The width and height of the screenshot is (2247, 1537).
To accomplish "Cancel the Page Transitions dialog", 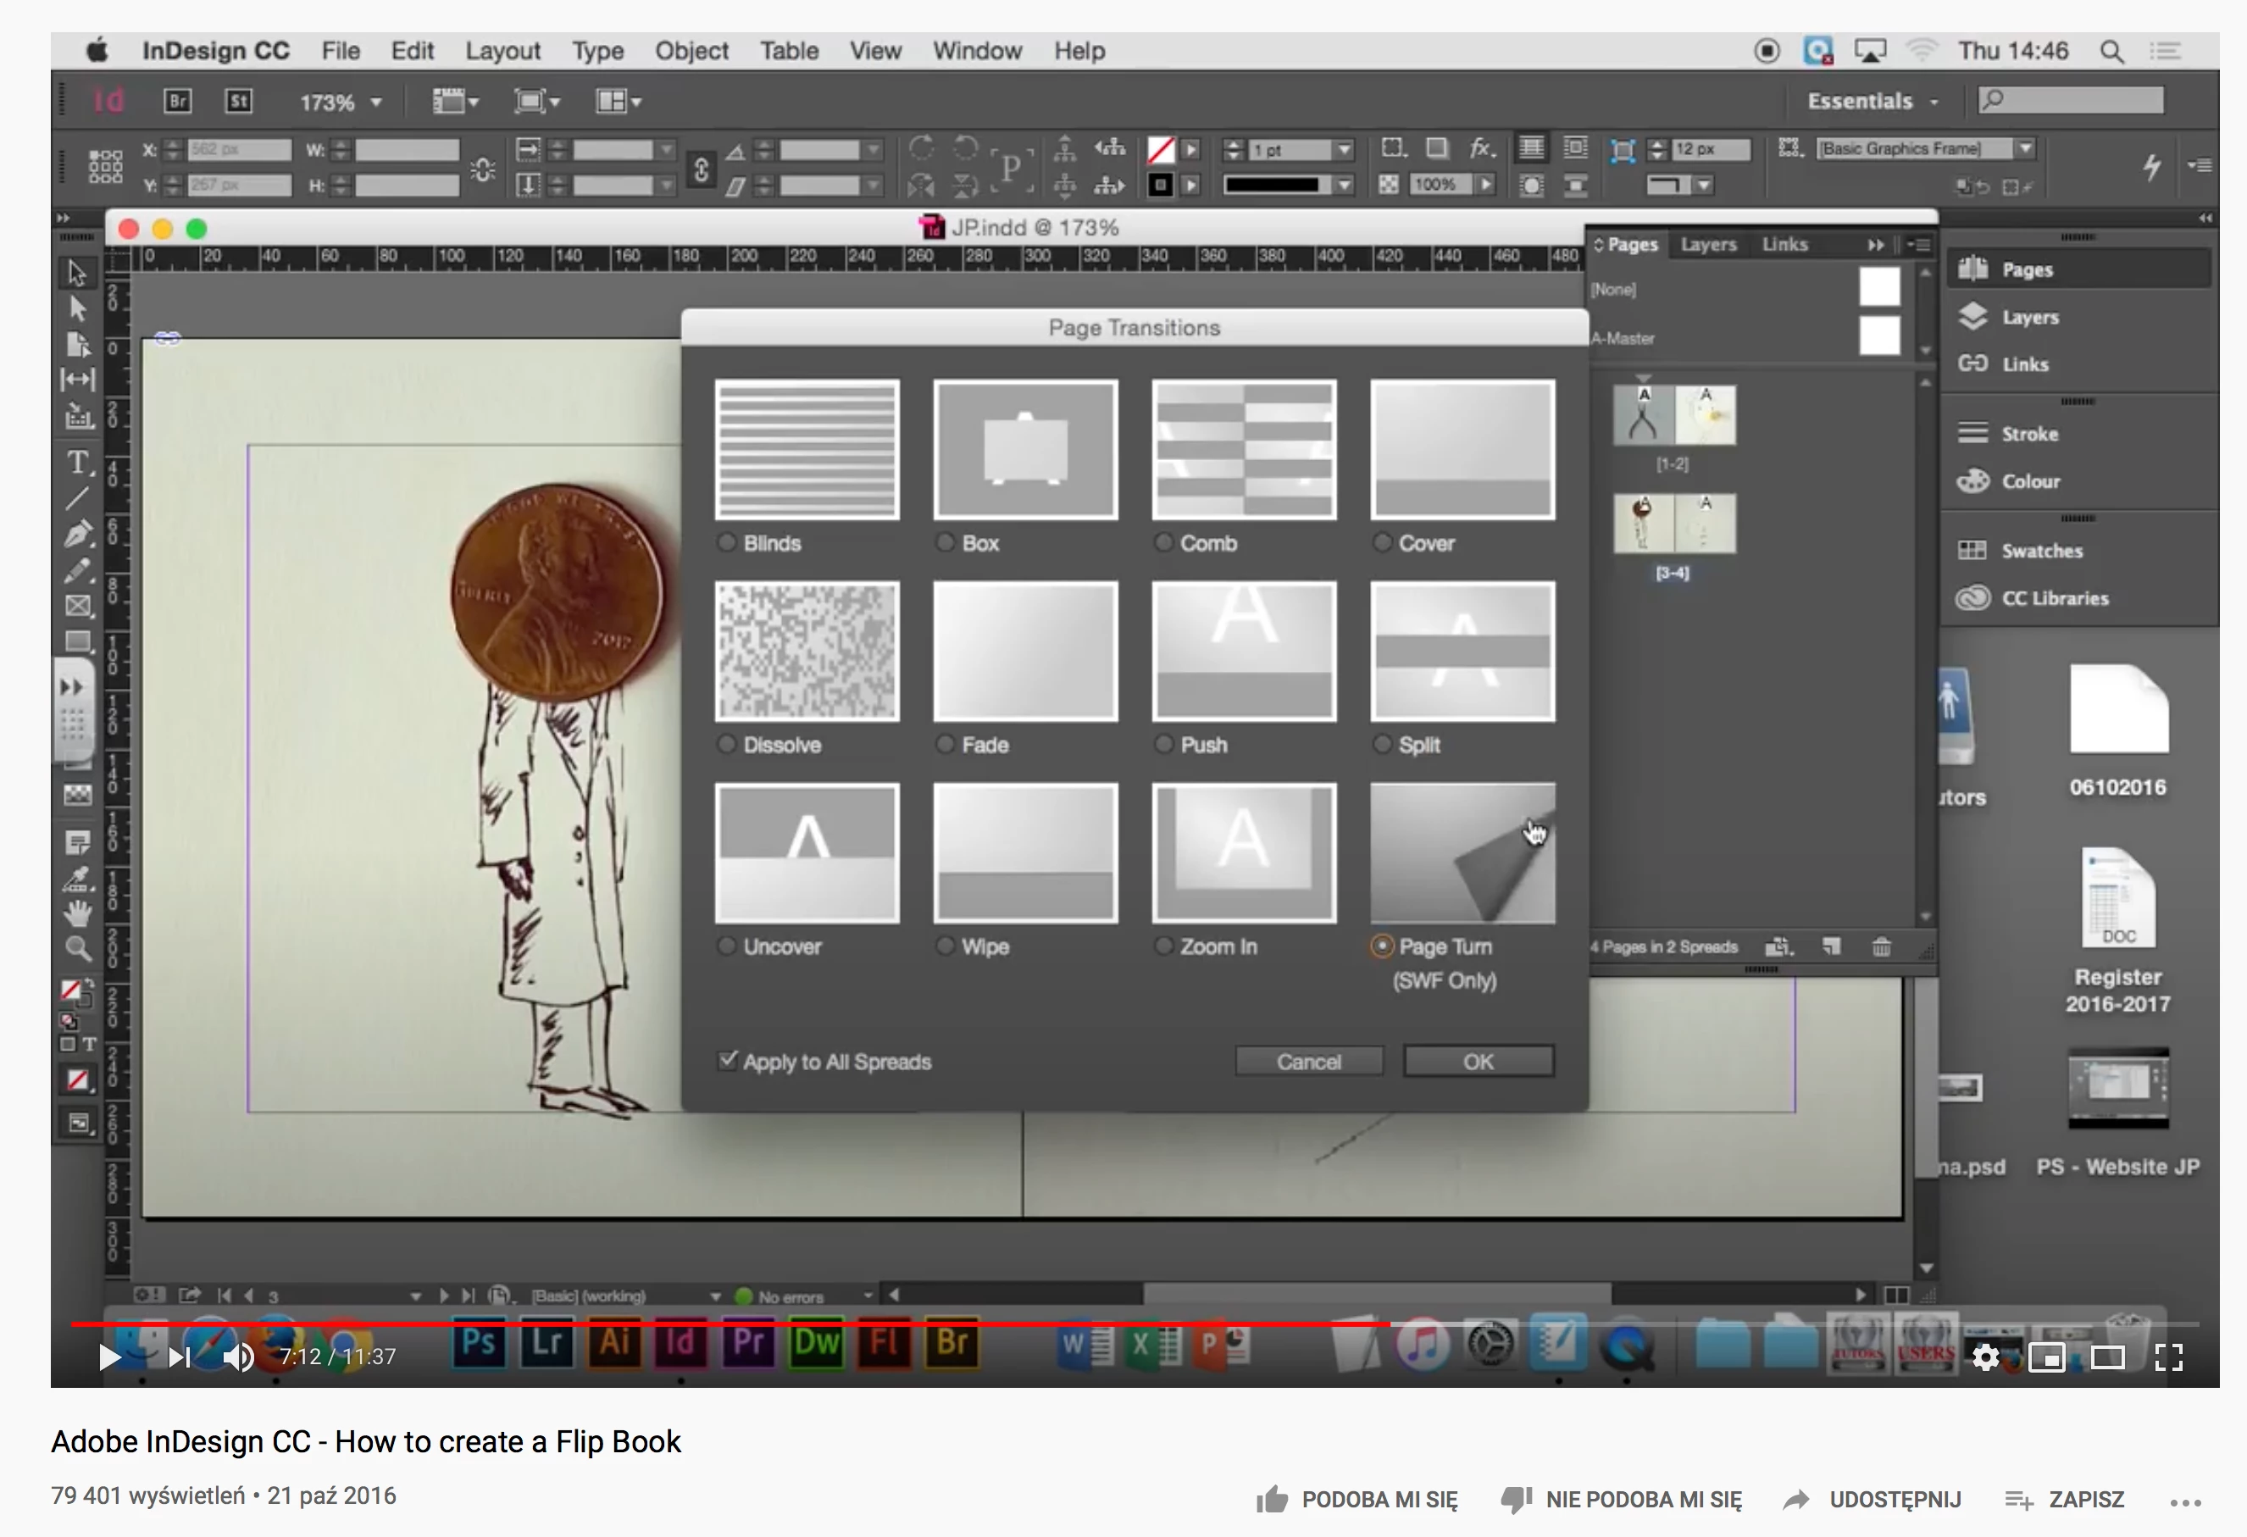I will tap(1308, 1062).
